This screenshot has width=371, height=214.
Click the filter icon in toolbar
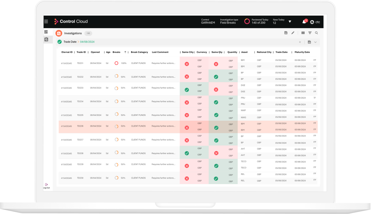point(310,33)
